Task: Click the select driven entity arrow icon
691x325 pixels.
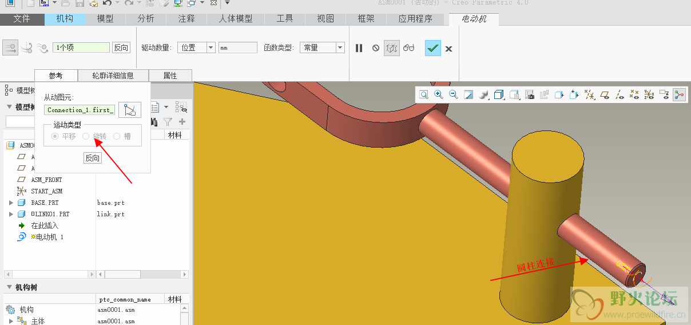Action: pos(130,110)
